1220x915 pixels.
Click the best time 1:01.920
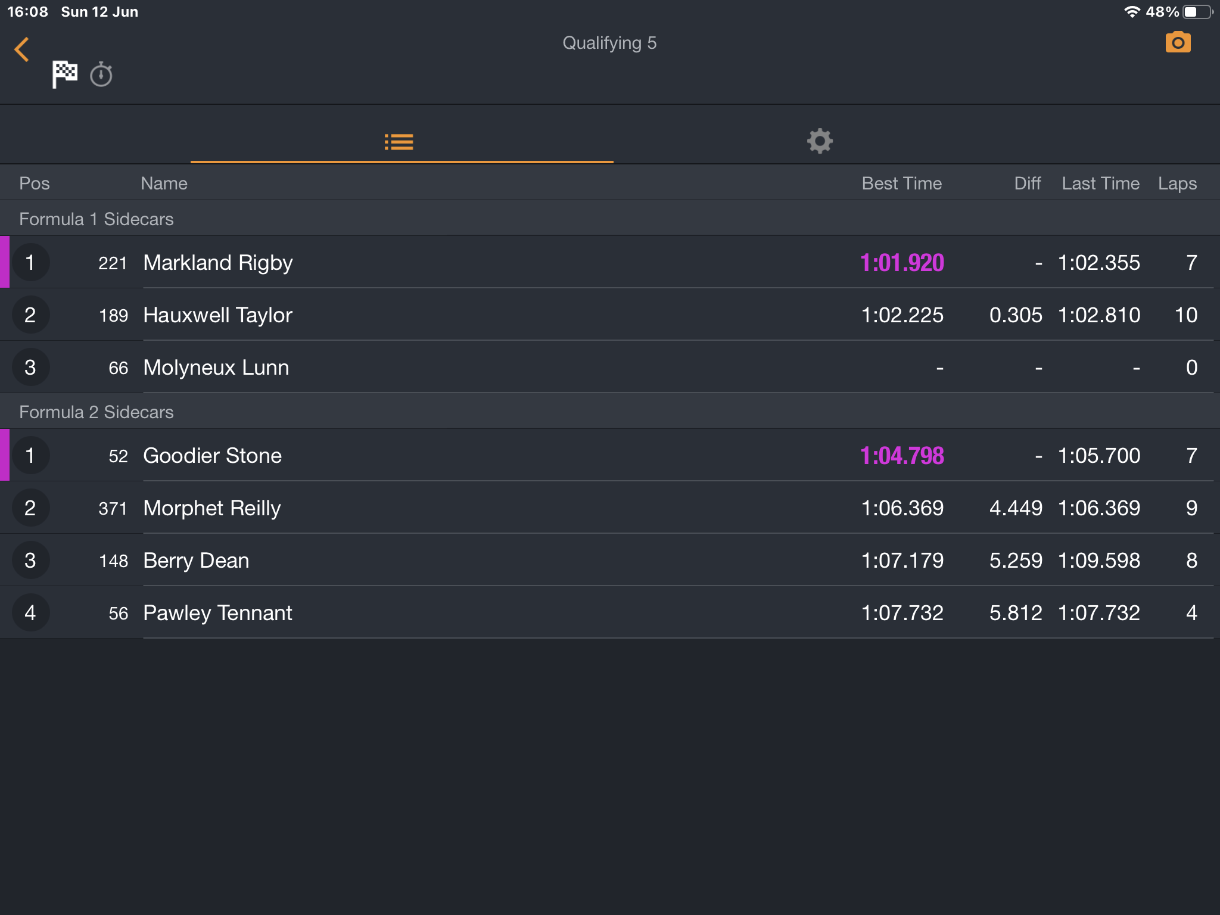[x=902, y=263]
